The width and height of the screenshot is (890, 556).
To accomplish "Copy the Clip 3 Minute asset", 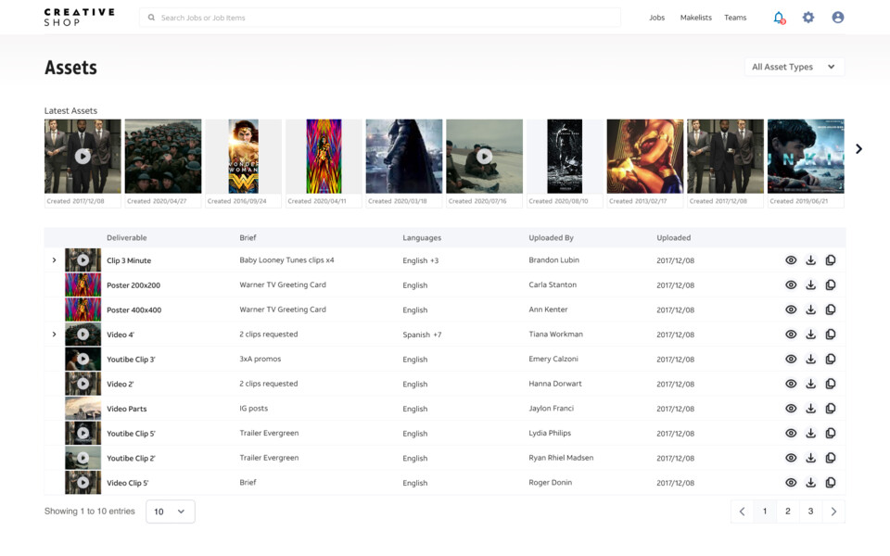I will click(x=831, y=260).
